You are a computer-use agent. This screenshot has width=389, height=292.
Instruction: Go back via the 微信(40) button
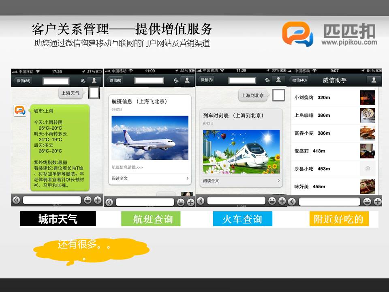(x=299, y=80)
